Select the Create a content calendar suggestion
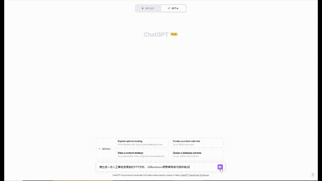The image size is (322, 181). (197, 143)
